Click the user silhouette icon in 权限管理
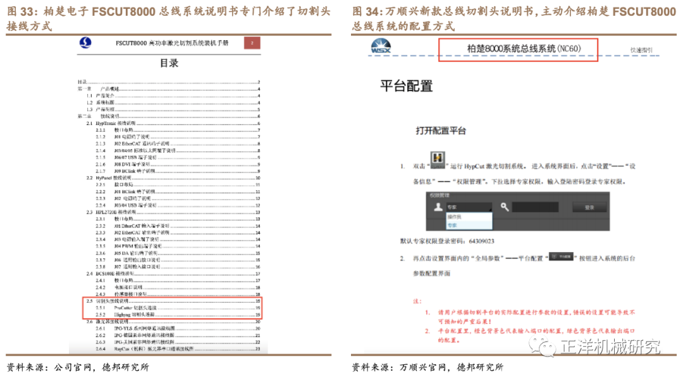 438,207
